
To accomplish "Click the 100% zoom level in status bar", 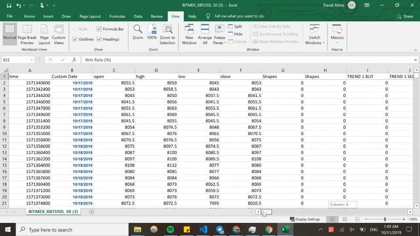I will click(x=413, y=219).
